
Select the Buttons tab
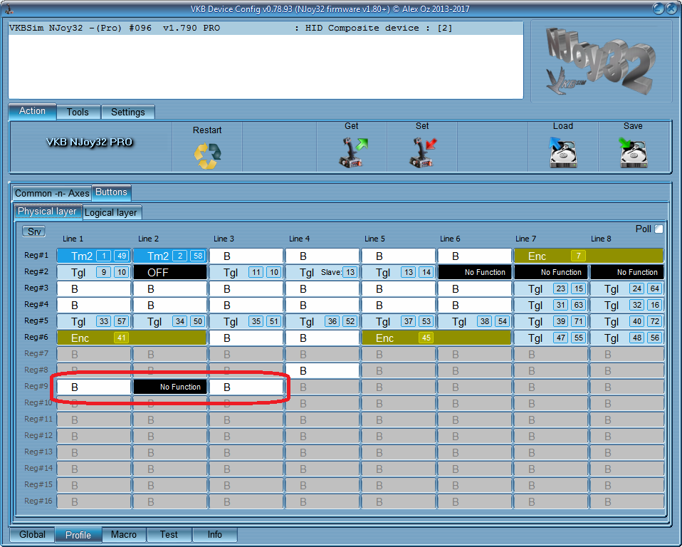(111, 192)
